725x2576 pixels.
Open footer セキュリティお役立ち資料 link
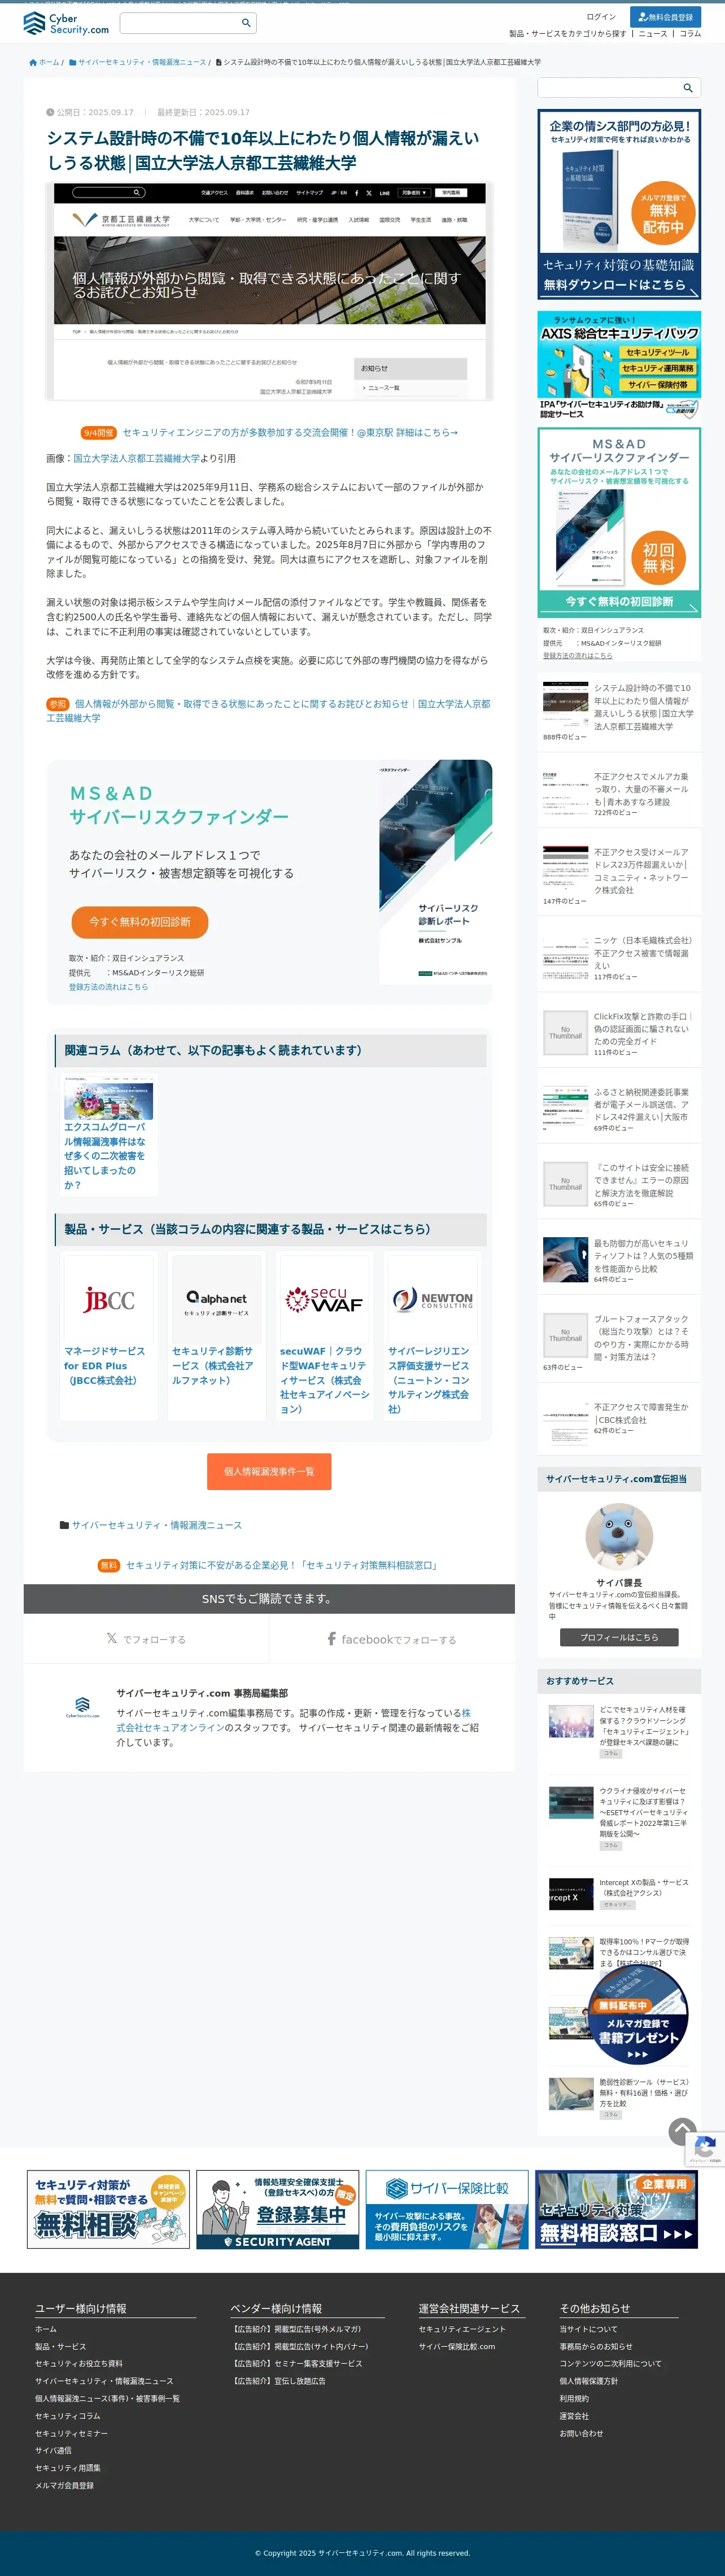pyautogui.click(x=79, y=2364)
